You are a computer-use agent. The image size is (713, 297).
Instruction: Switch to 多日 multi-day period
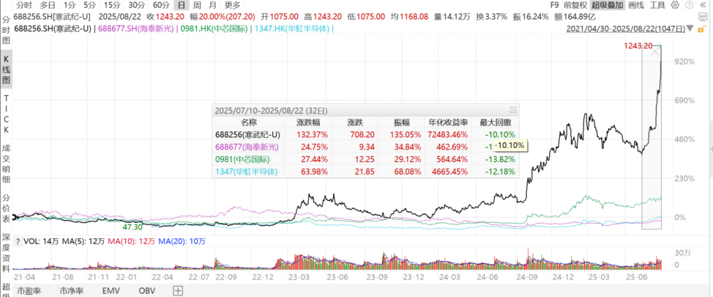(x=48, y=6)
